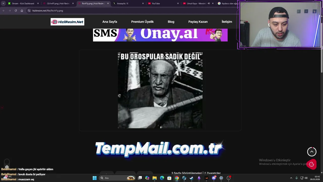This screenshot has height=182, width=323.
Task: Open Discord from the taskbar
Action: [x=214, y=178]
